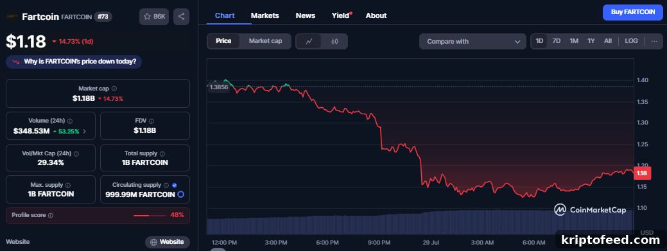The width and height of the screenshot is (667, 251).
Task: Click the Volume (24h) info icon
Action: point(70,121)
